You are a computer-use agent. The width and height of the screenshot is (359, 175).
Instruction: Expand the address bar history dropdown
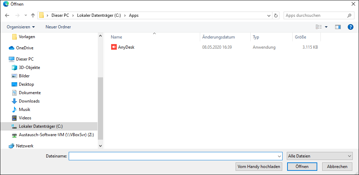click(x=269, y=15)
